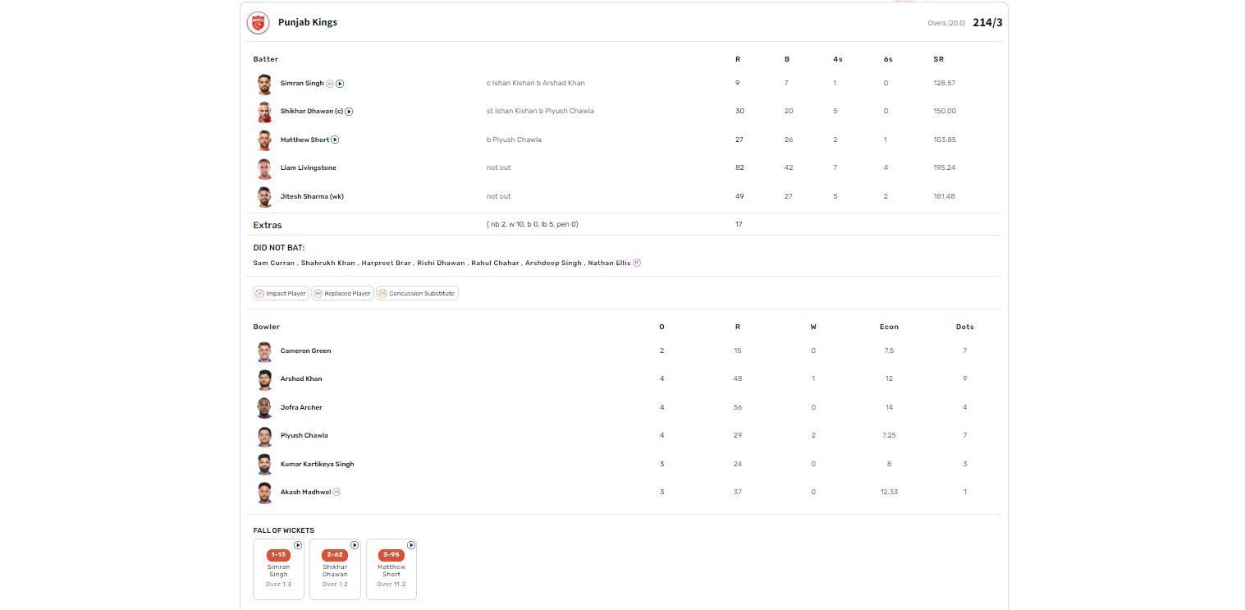Click Sam Curran in did not bat list
Screen dimensions: 1245x610
[x=273, y=263]
